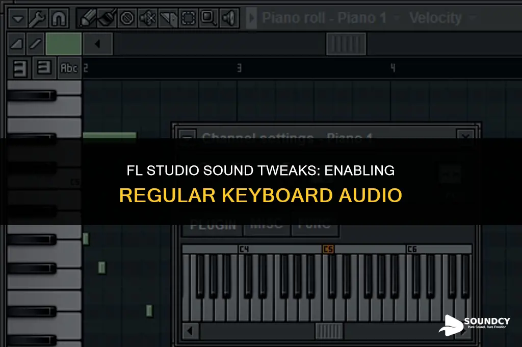The height and width of the screenshot is (347, 522).
Task: Toggle the magnet snap-to-grid icon
Action: click(x=59, y=18)
